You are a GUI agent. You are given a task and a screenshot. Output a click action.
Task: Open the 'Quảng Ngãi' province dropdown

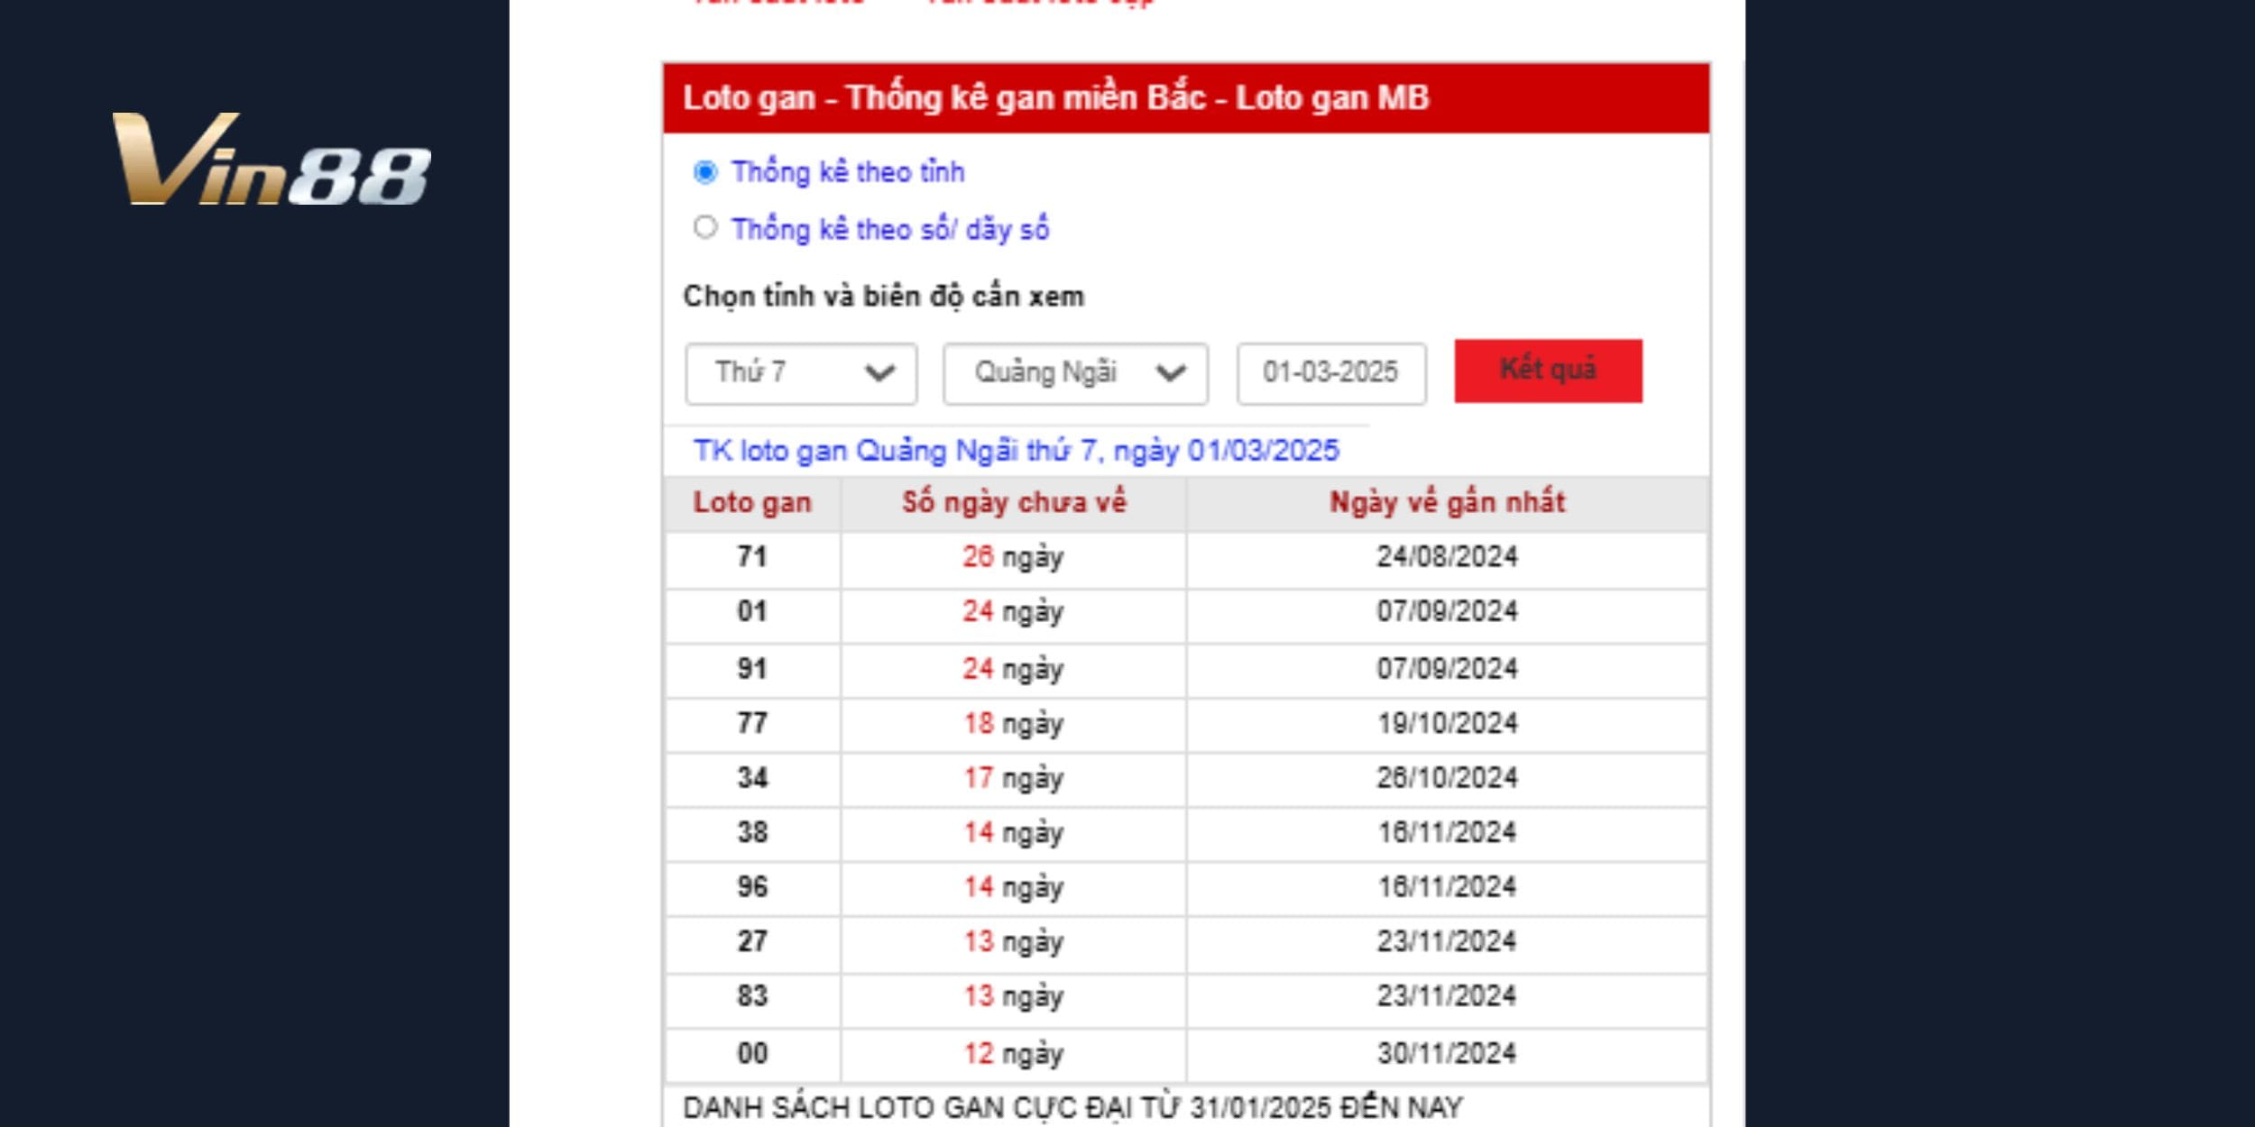click(1075, 372)
